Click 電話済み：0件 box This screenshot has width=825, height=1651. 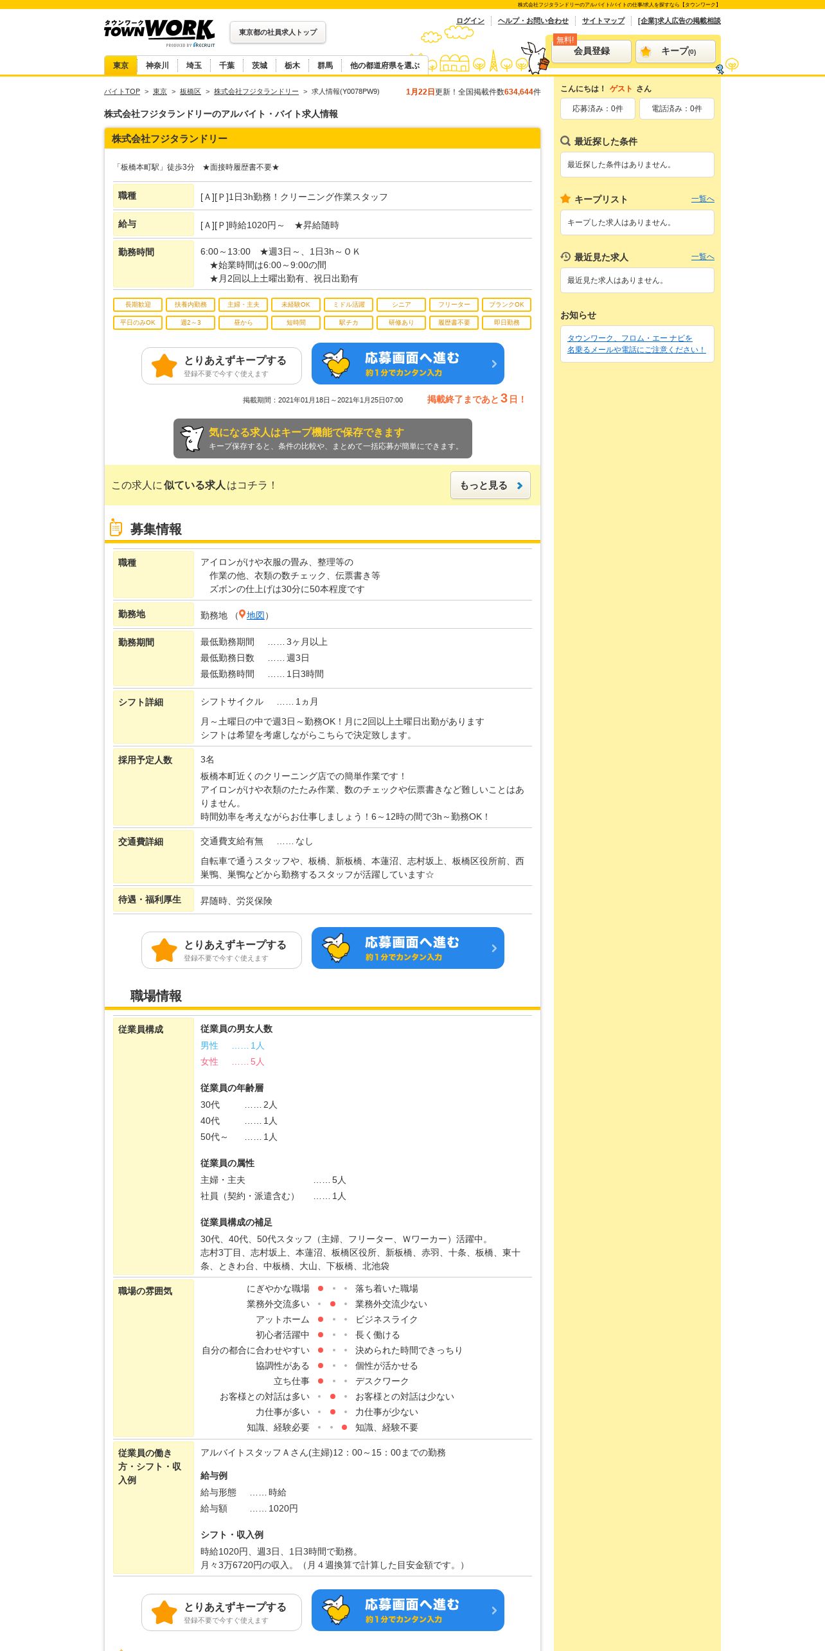point(677,109)
